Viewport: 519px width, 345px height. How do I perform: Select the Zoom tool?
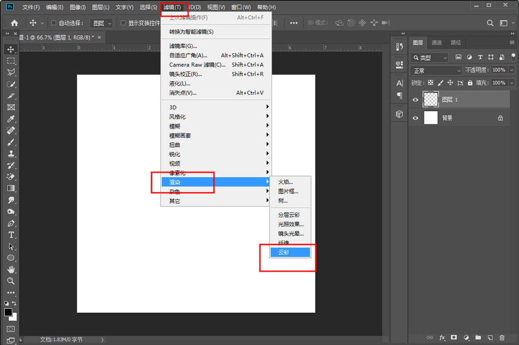11,281
